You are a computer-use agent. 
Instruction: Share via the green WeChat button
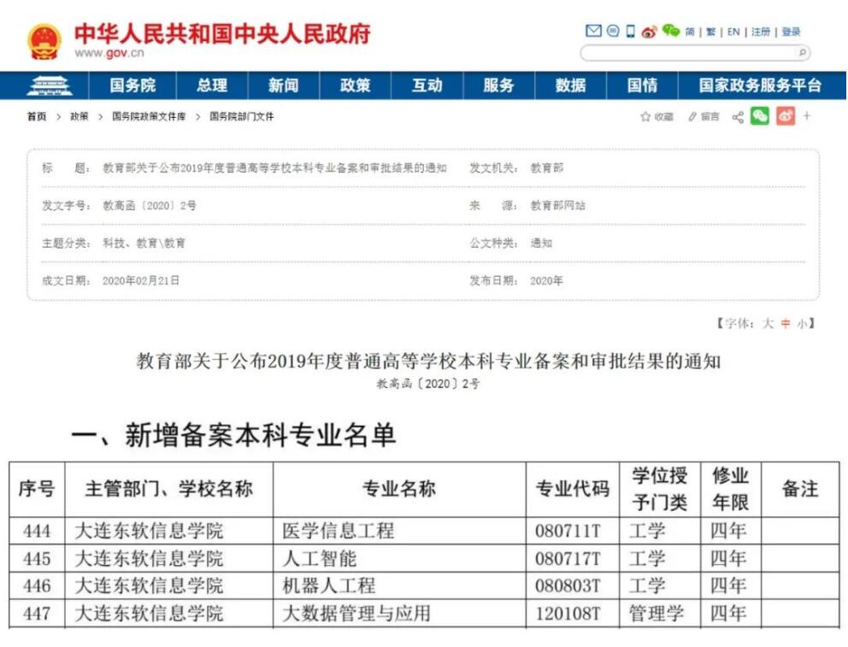point(760,116)
